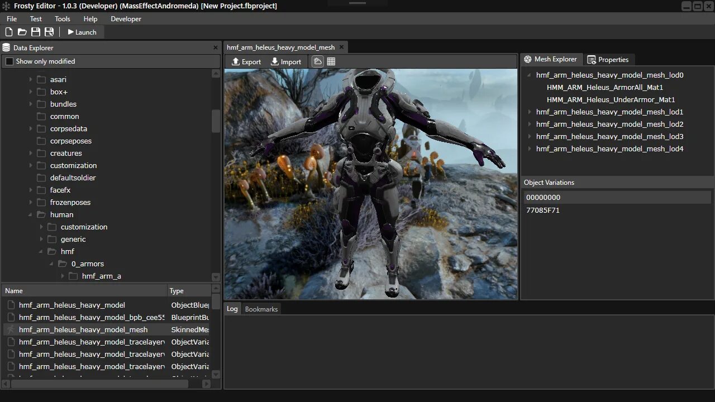The width and height of the screenshot is (715, 402).
Task: Open the Tools menu
Action: tap(63, 19)
